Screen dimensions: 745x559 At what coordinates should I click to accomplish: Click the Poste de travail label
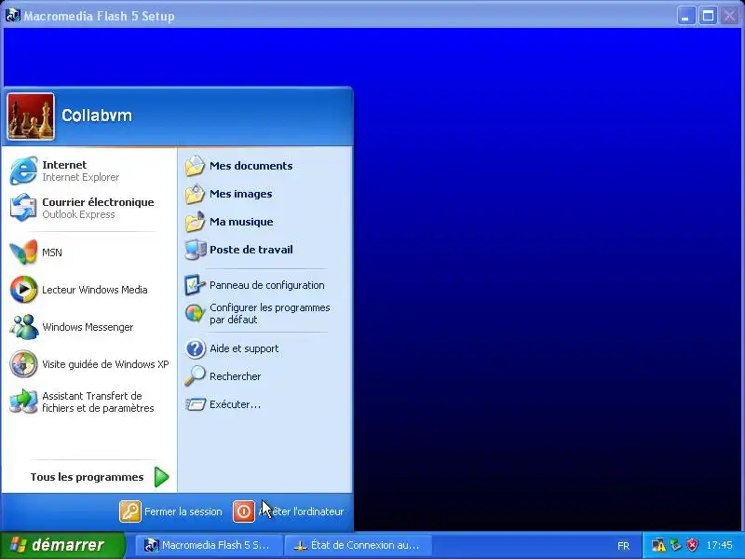click(x=251, y=250)
